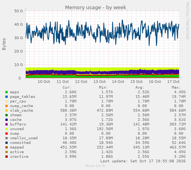Click the green apps legend swatch

pos(7,92)
